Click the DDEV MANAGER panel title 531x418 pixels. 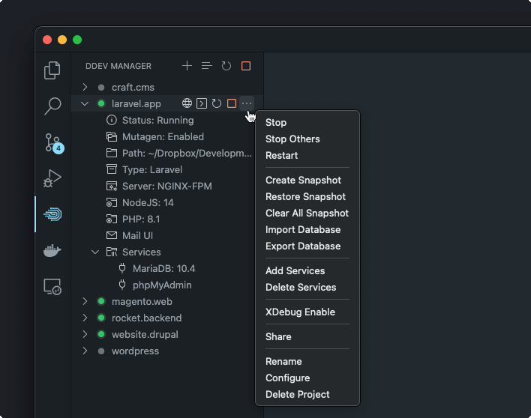pos(118,66)
